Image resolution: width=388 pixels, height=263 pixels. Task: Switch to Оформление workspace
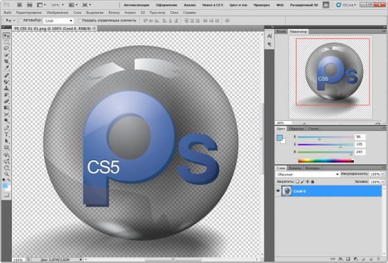[166, 5]
